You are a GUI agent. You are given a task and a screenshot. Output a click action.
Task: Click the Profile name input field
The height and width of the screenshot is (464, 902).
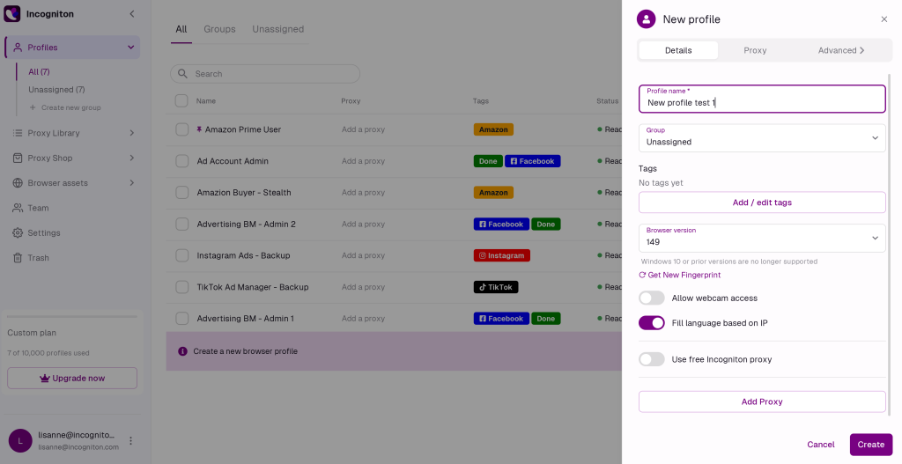(x=762, y=99)
